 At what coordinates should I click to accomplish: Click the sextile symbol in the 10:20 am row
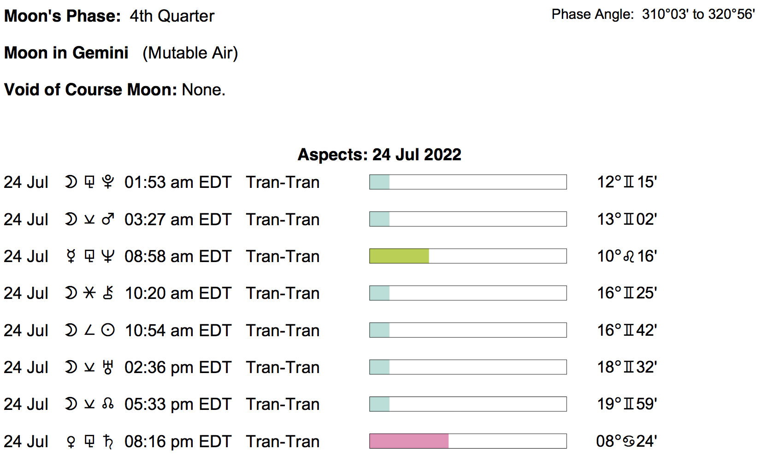(89, 293)
